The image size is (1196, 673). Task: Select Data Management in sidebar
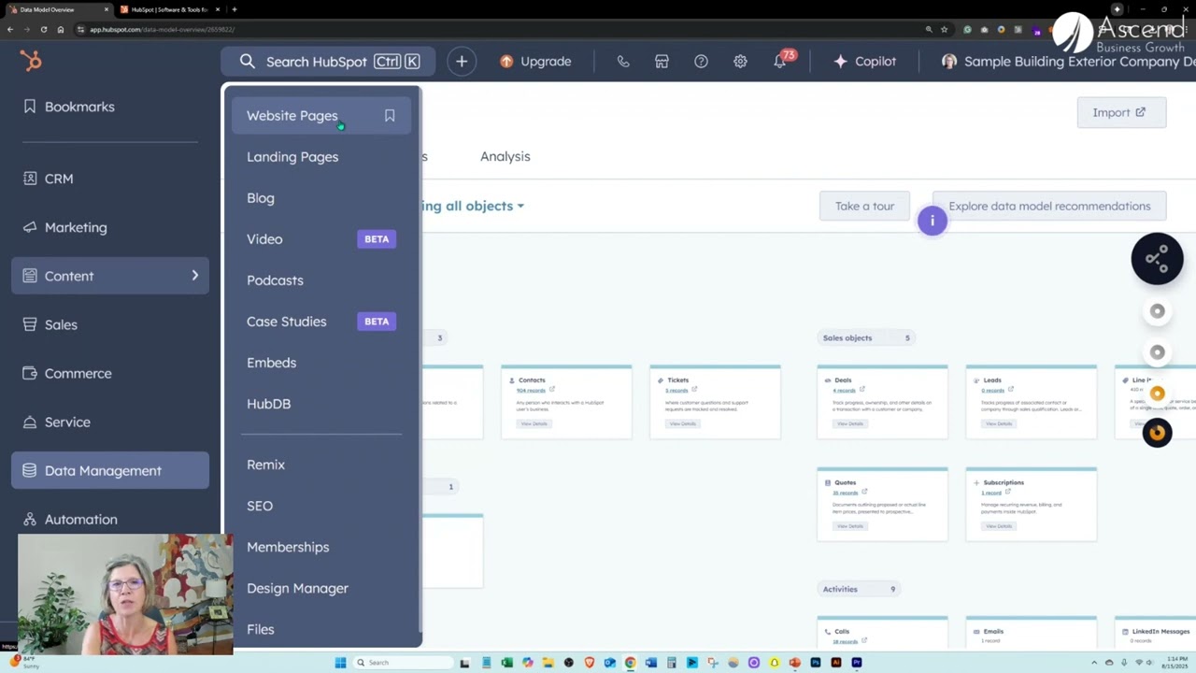point(110,470)
